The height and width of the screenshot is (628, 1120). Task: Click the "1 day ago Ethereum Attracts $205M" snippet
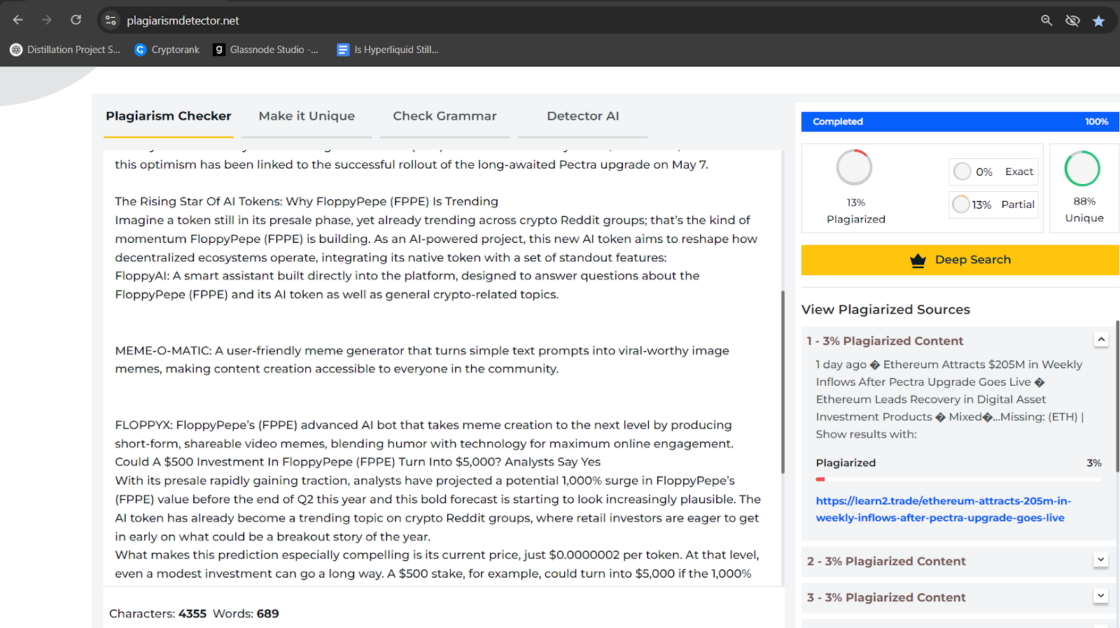(950, 399)
